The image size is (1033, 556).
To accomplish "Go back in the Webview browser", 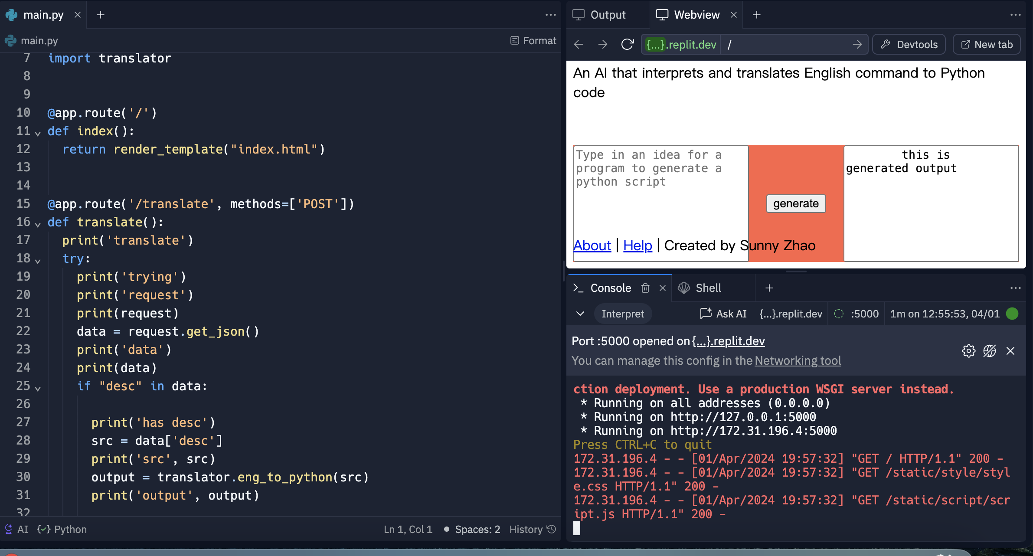I will tap(579, 44).
